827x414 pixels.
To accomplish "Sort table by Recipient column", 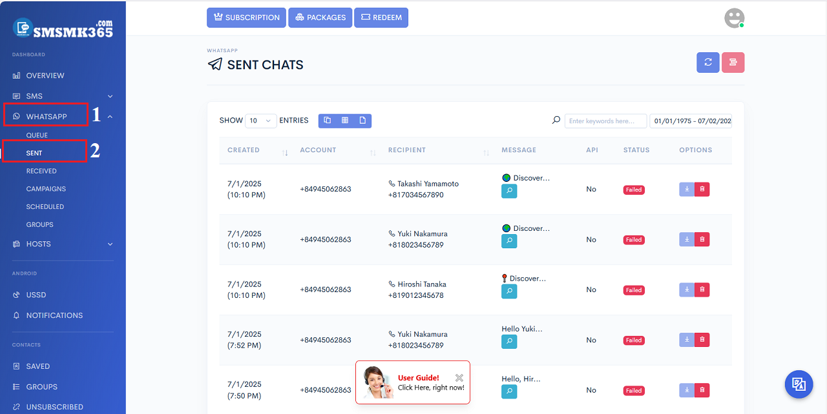I will coord(437,150).
